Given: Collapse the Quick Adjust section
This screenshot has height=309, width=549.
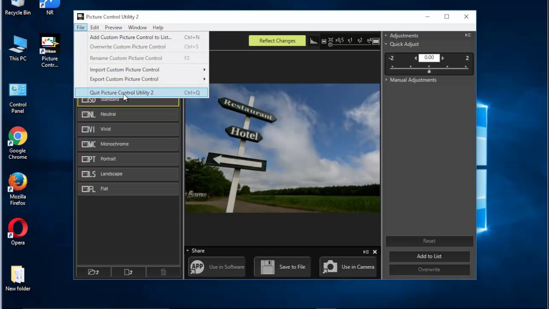Looking at the screenshot, I should click(386, 44).
